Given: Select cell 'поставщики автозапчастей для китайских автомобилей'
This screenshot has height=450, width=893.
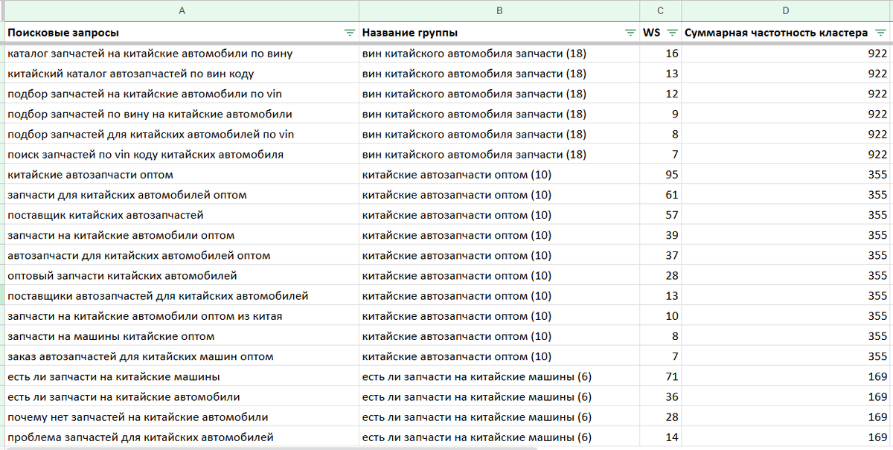Looking at the screenshot, I should tap(181, 296).
